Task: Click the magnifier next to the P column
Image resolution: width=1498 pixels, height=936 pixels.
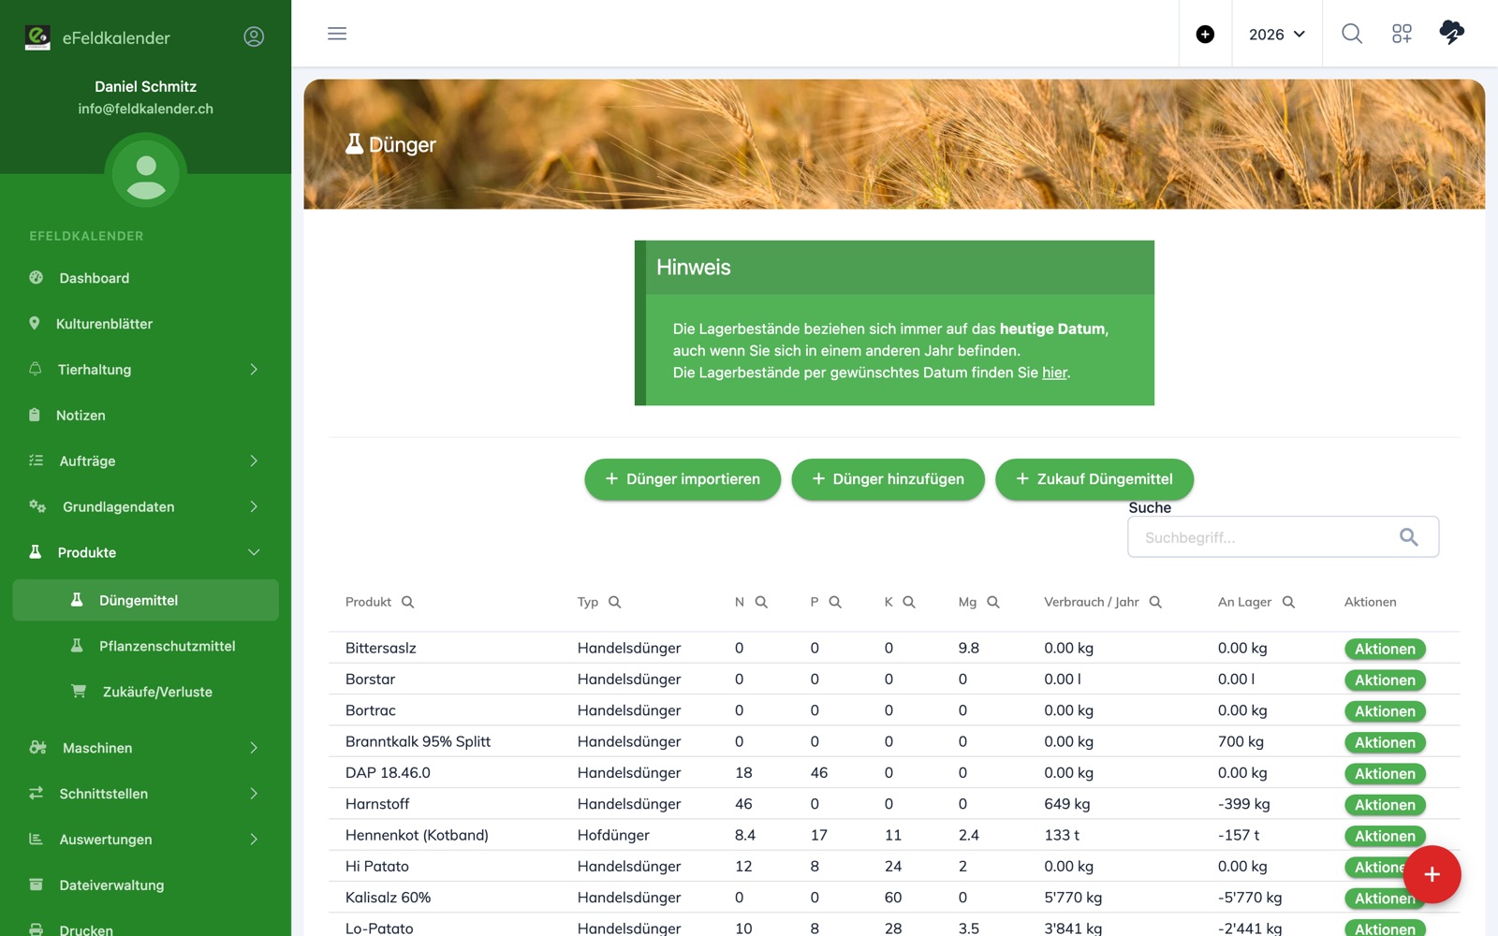Action: point(835,602)
